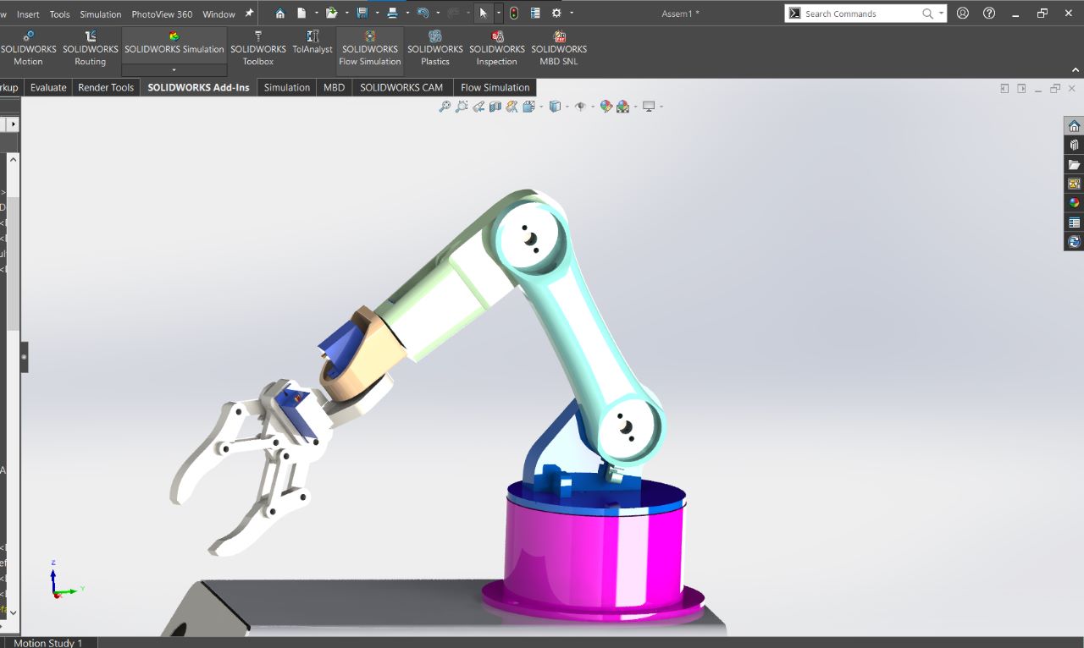
Task: Expand the View Settings dropdown arrow
Action: coord(661,107)
